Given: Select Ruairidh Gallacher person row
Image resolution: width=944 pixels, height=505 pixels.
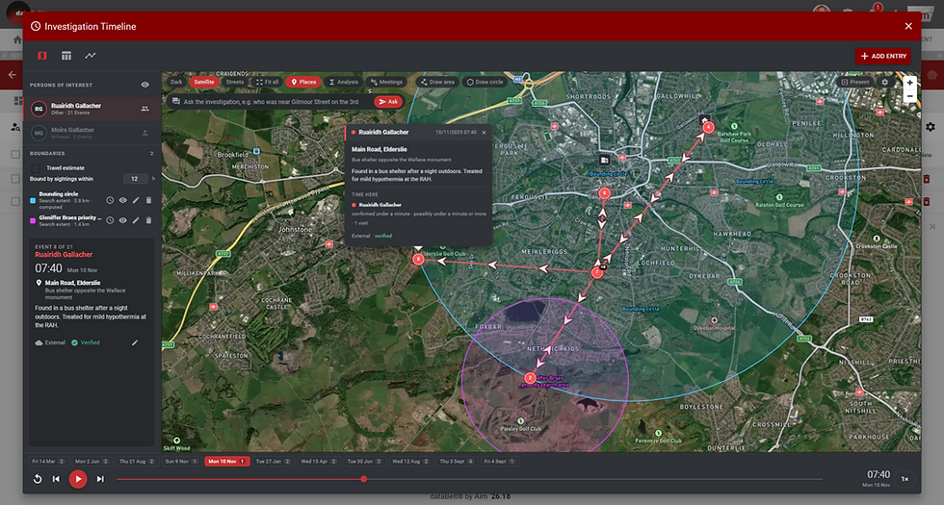Looking at the screenshot, I should 92,109.
